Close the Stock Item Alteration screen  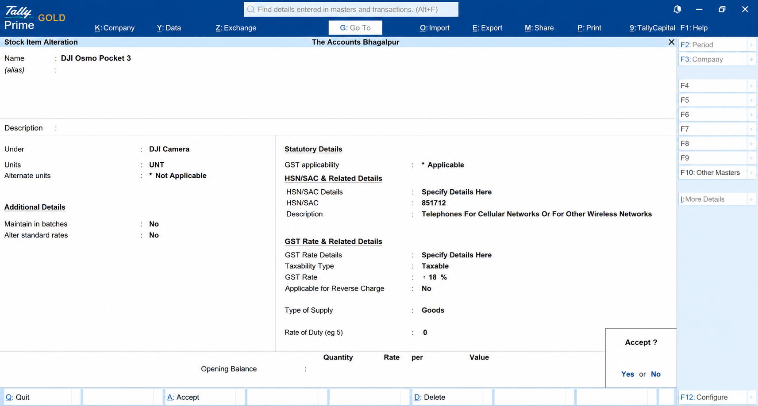click(671, 42)
